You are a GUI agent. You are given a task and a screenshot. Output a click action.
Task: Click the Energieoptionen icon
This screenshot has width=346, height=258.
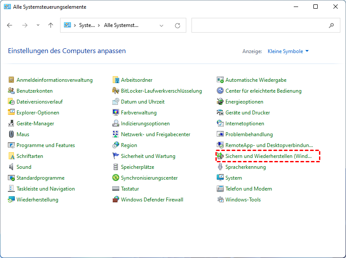(221, 102)
